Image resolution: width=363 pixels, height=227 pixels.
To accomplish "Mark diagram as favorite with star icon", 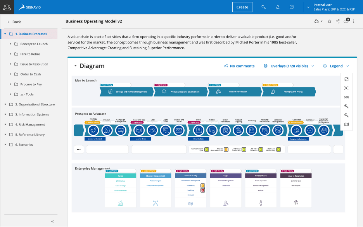I will (330, 21).
